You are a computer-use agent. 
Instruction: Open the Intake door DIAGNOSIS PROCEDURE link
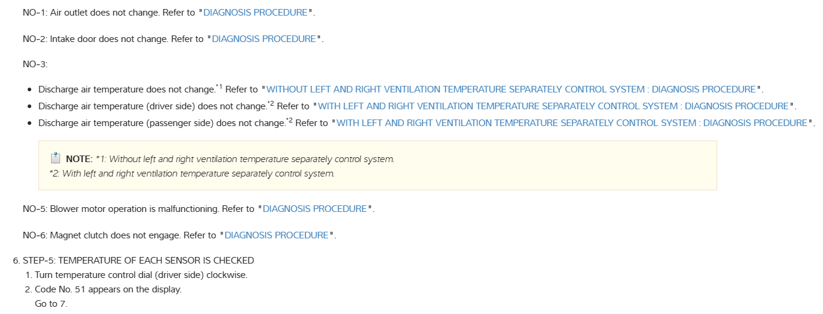264,39
